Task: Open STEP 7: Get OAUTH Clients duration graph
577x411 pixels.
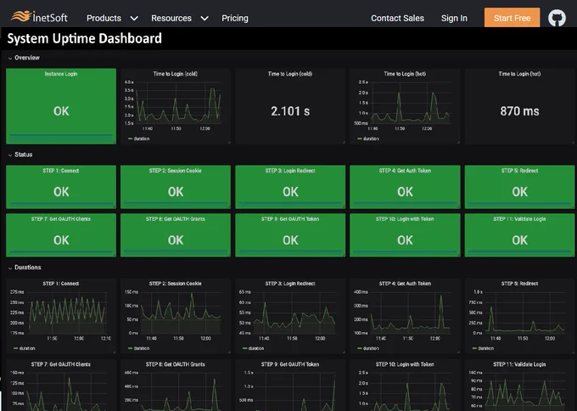Action: pos(61,386)
